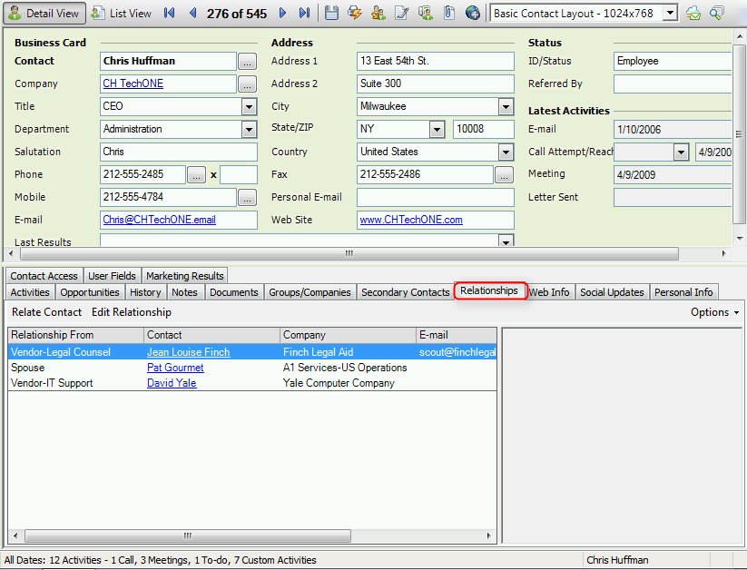Image resolution: width=747 pixels, height=570 pixels.
Task: Expand the Call Attempt/Reach dropdown
Action: pos(681,152)
